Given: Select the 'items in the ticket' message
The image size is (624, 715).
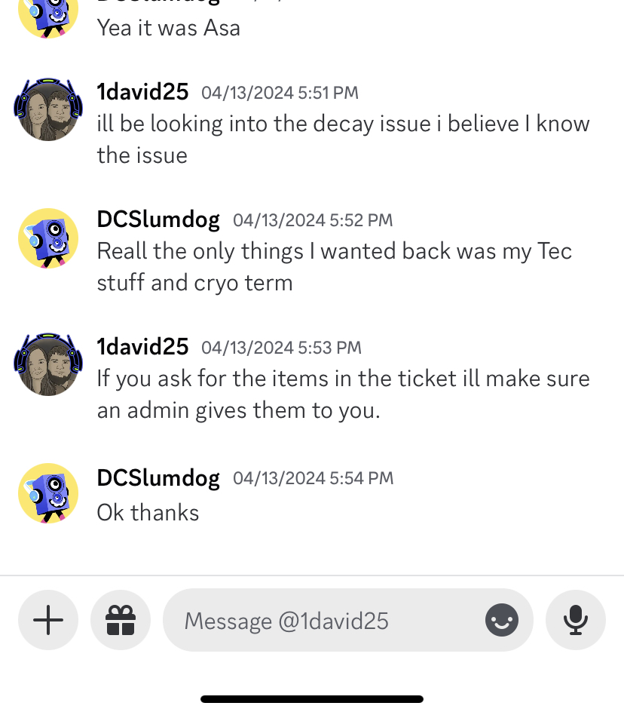Looking at the screenshot, I should pyautogui.click(x=344, y=394).
